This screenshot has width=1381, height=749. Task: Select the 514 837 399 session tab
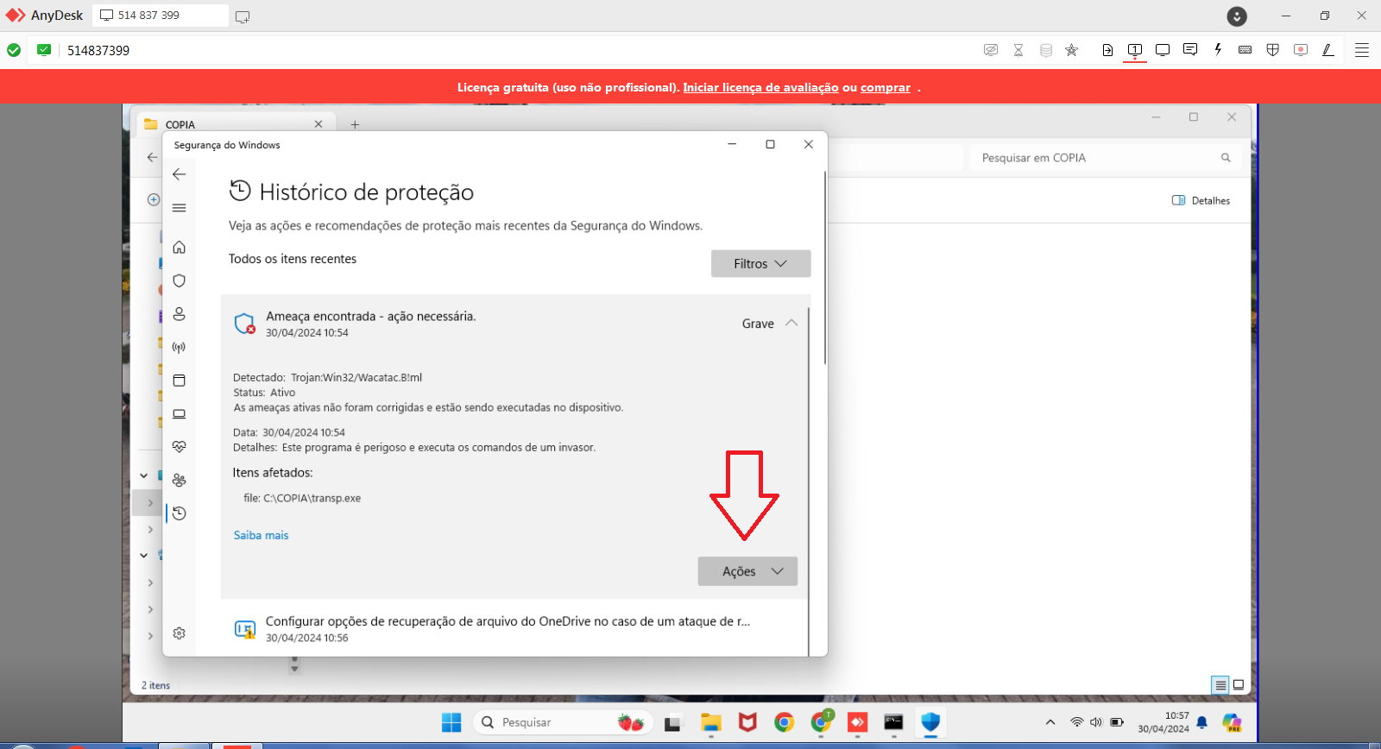[161, 16]
